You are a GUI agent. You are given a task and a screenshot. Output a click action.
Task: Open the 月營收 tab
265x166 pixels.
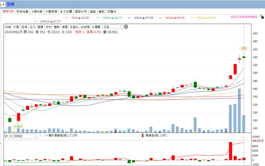[x=112, y=12]
